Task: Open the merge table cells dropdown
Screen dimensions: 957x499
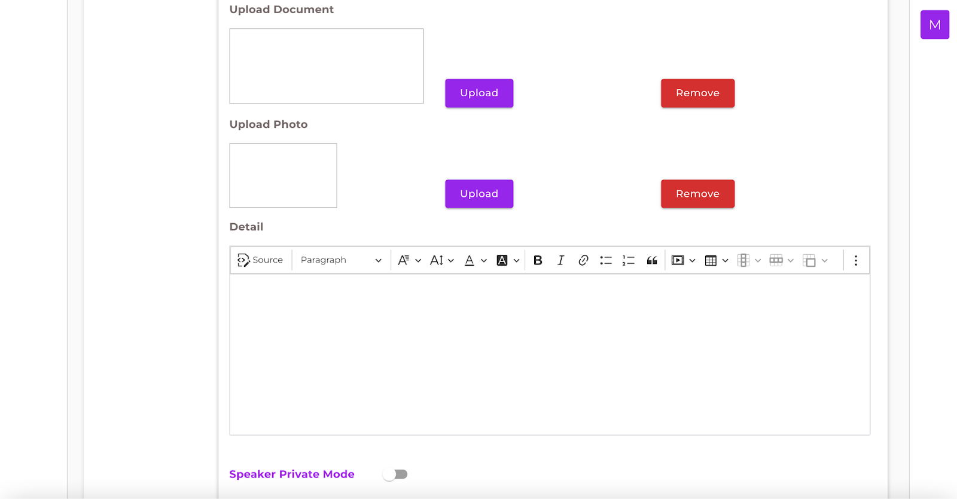Action: (x=815, y=260)
